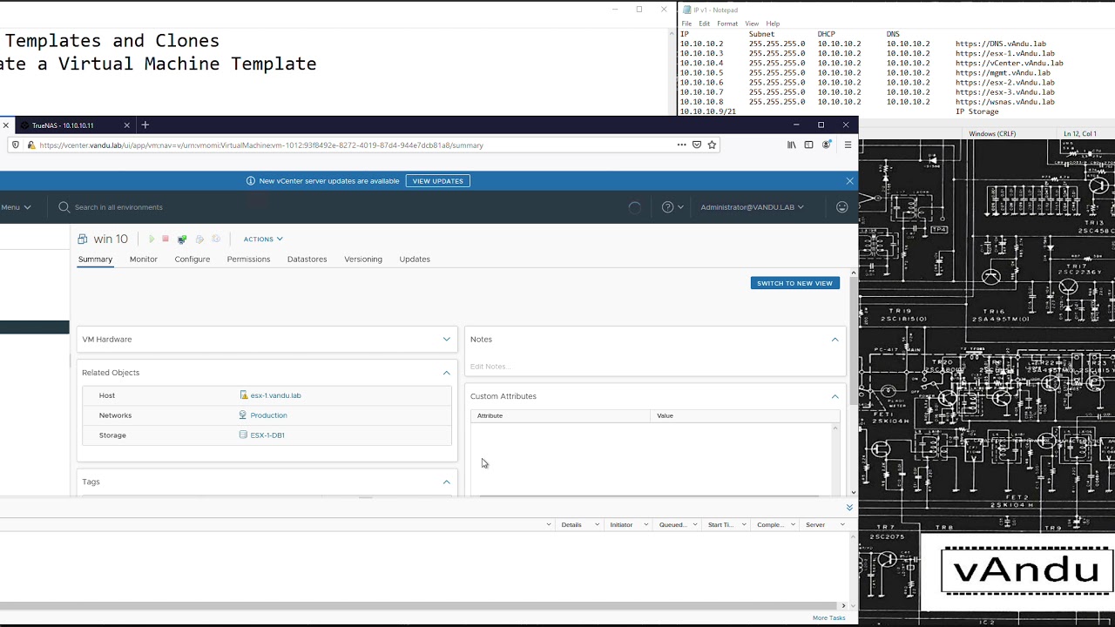Viewport: 1115px width, 627px height.
Task: Click the red power off icon
Action: (x=166, y=239)
